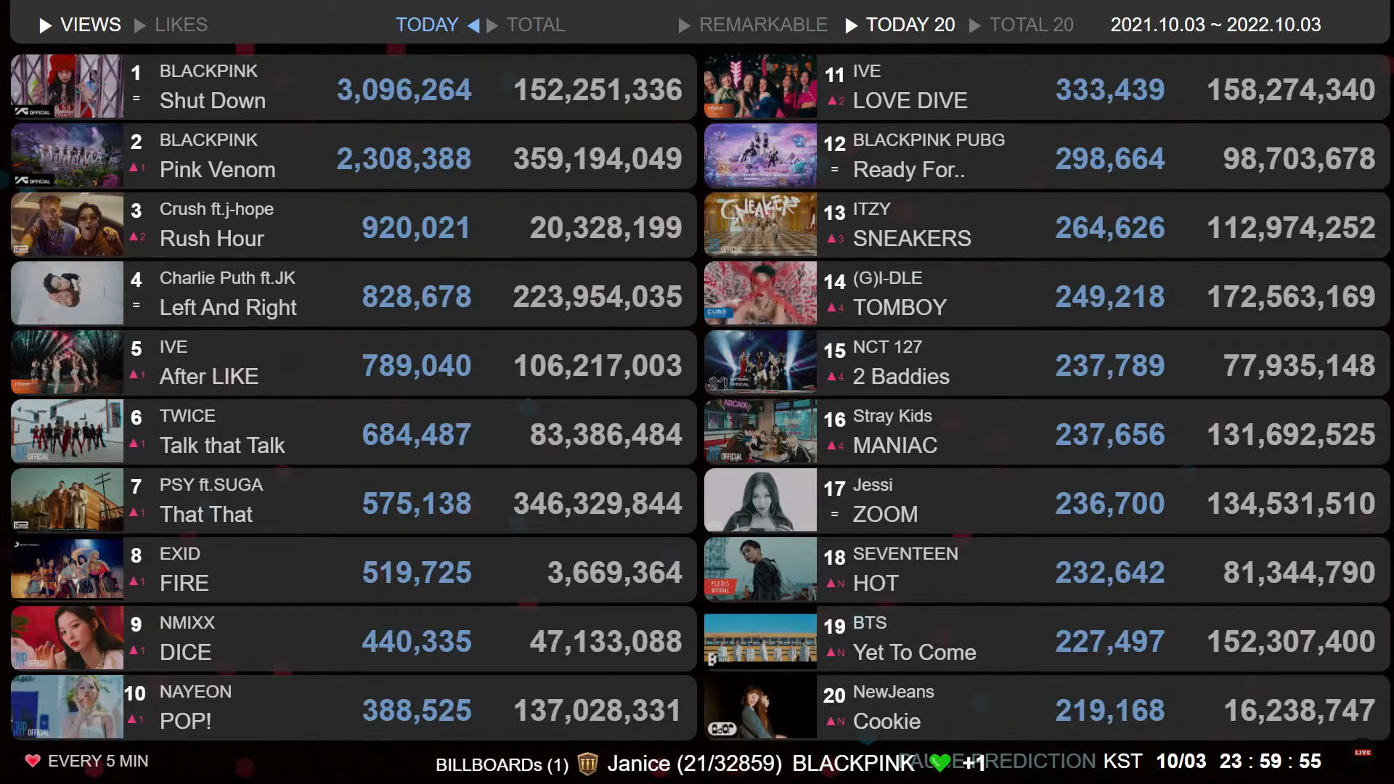Click the KST clock 23 : 59 : 55
The height and width of the screenshot is (784, 1394).
coord(1270,761)
